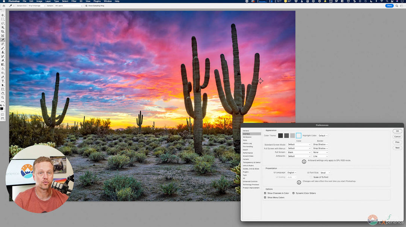Select the Zoom tool in toolbar
Screen dimensions: 406x227
coord(3,97)
